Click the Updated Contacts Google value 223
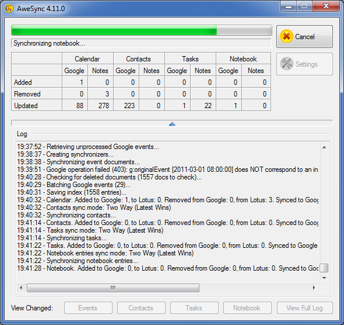 (x=129, y=106)
